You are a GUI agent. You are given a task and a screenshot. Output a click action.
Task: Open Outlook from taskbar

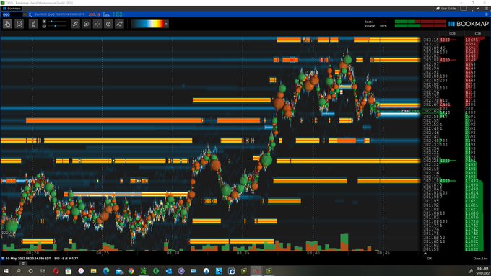click(168, 271)
